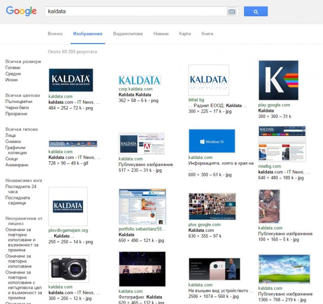The height and width of the screenshot is (304, 323).
Task: Open the plus.google.com photo wall thumbnail
Action: pos(212,207)
